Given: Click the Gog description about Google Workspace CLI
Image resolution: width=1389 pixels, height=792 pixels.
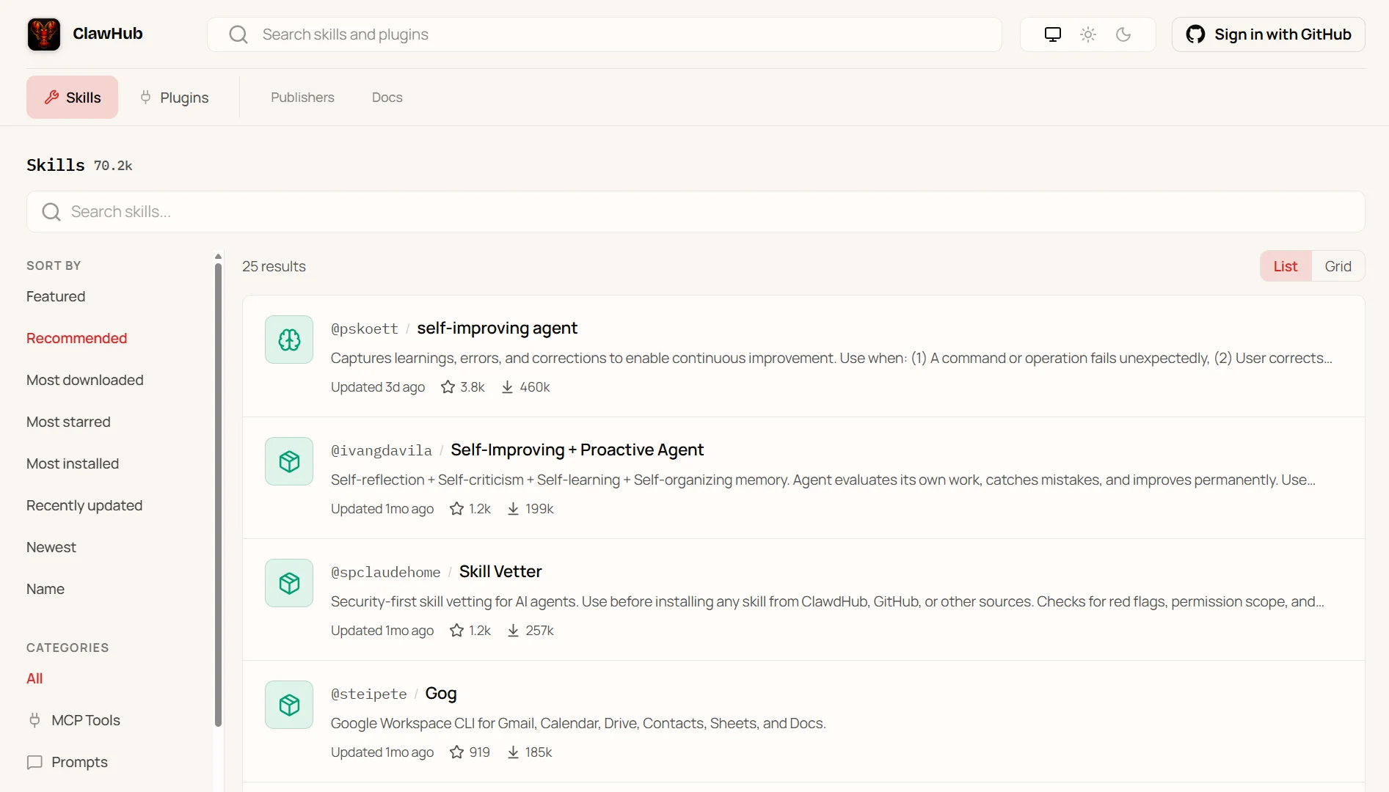Looking at the screenshot, I should (578, 723).
